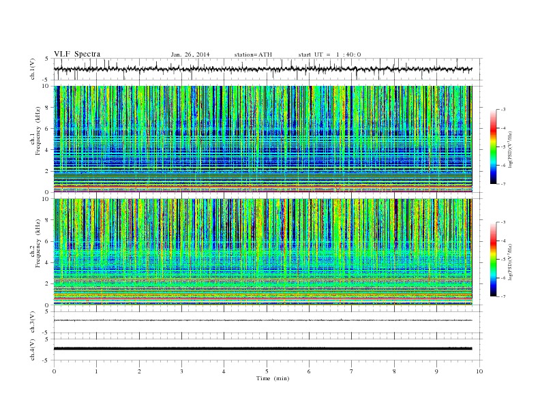The width and height of the screenshot is (540, 417).
Task: Click the ch.1 spectrogram panel
Action: click(x=262, y=139)
